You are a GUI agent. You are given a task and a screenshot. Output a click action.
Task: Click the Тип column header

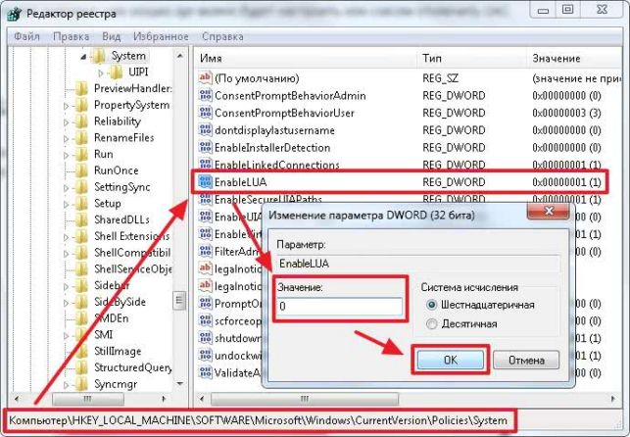click(472, 58)
